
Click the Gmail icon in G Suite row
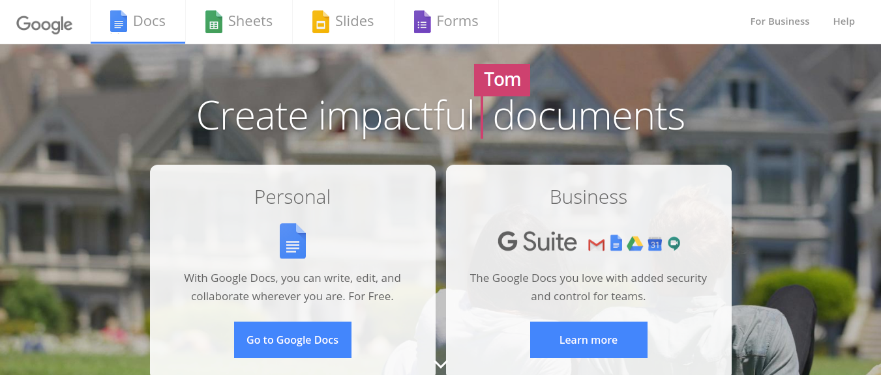pos(596,244)
